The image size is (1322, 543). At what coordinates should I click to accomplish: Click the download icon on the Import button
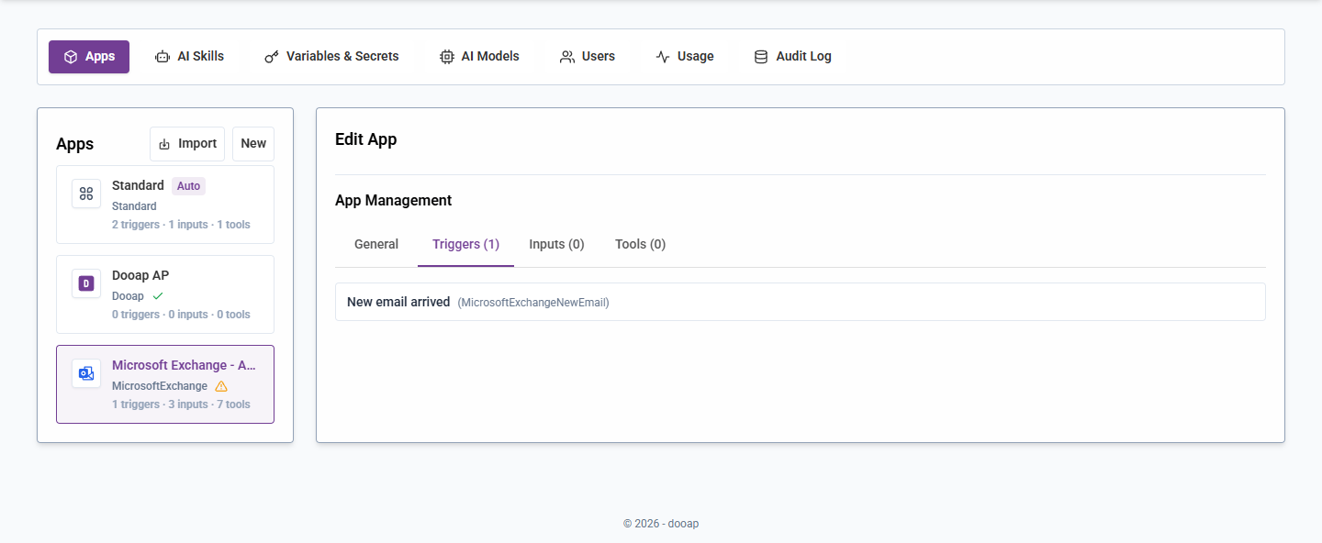coord(165,144)
